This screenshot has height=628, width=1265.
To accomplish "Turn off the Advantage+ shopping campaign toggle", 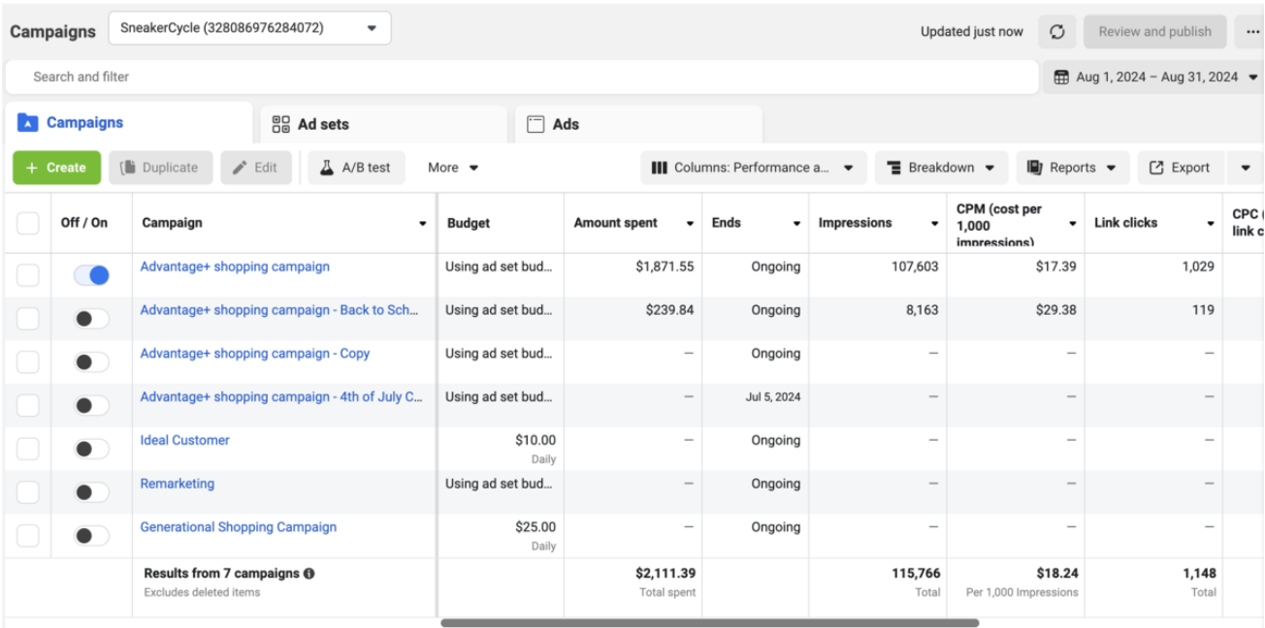I will coord(92,275).
